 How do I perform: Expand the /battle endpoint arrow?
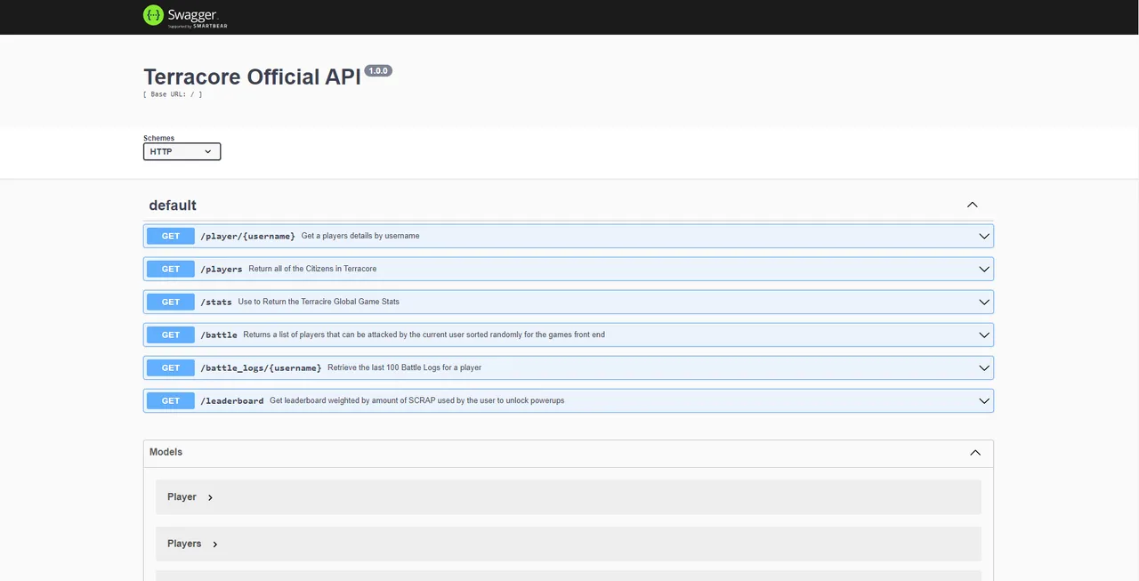click(984, 335)
